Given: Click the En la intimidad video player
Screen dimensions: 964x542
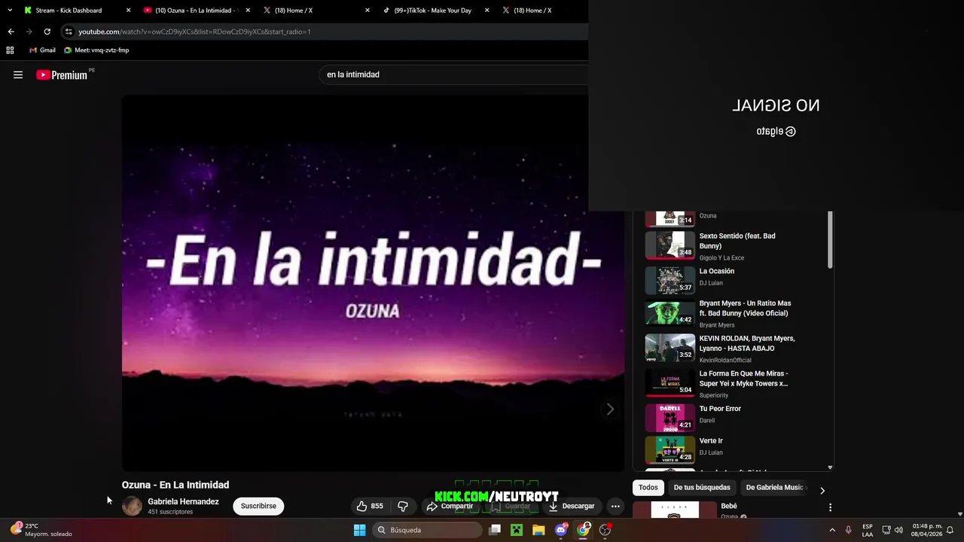Looking at the screenshot, I should [373, 283].
